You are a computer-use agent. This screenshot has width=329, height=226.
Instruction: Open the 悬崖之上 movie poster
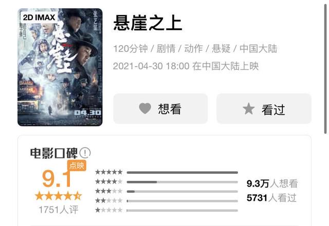click(60, 67)
